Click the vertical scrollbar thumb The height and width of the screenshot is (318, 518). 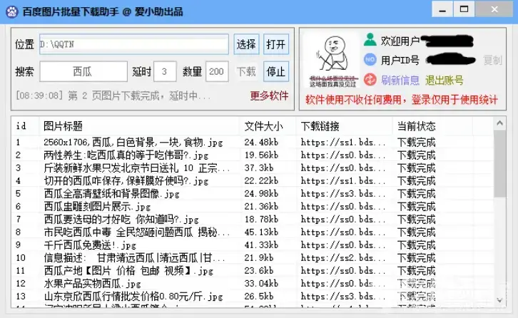click(500, 163)
